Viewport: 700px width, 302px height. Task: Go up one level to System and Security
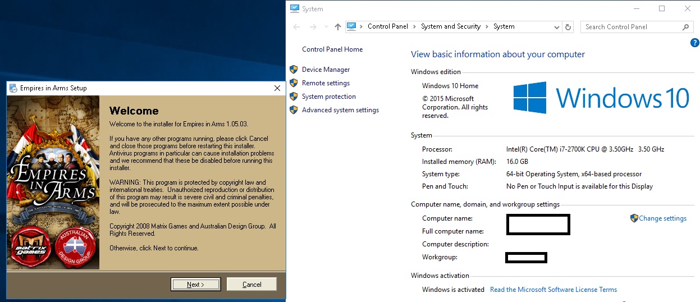(x=337, y=26)
